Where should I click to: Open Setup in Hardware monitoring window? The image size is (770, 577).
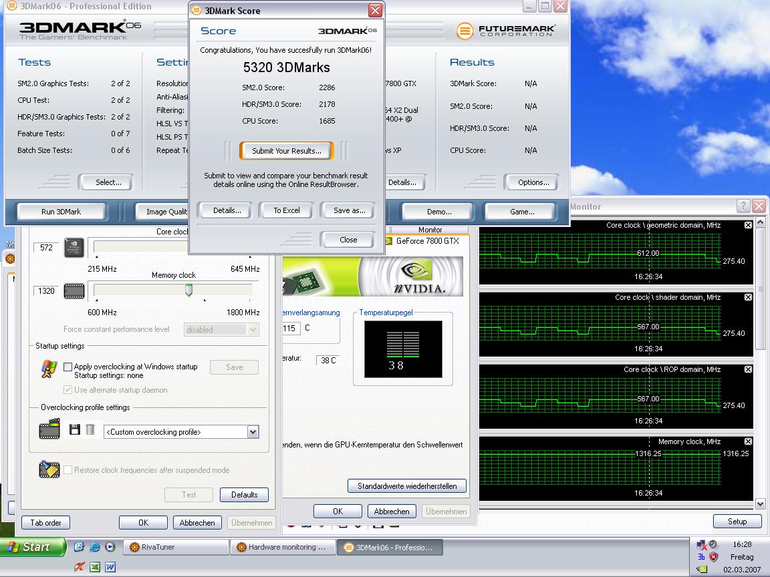click(737, 521)
